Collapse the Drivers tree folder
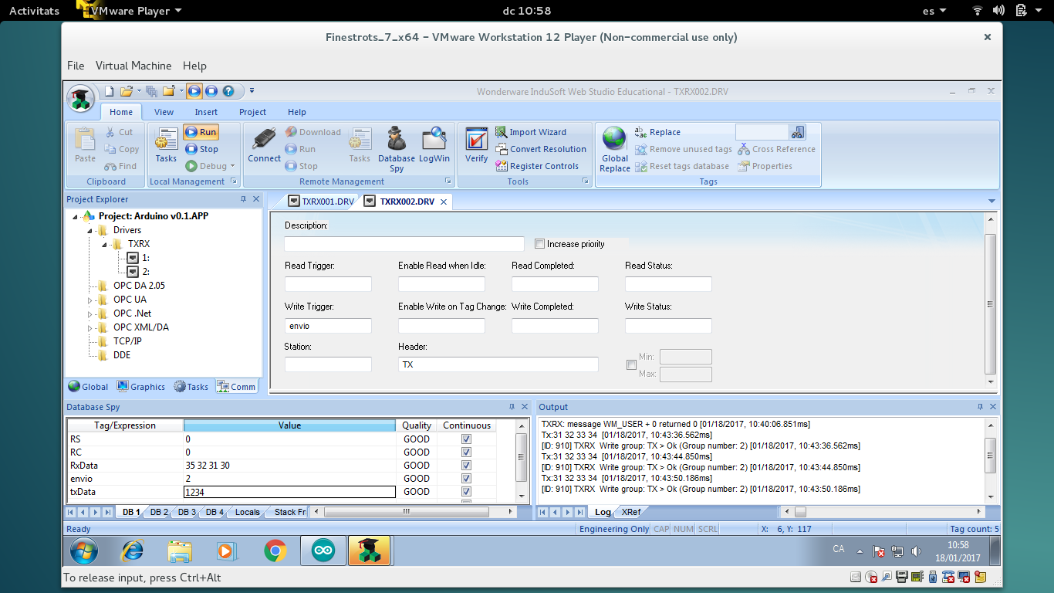Image resolution: width=1054 pixels, height=593 pixels. point(90,231)
